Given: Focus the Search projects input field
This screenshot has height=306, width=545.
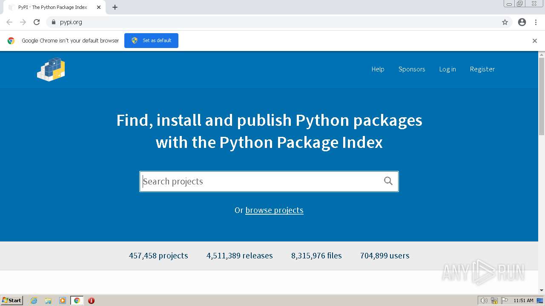Looking at the screenshot, I should click(260, 181).
